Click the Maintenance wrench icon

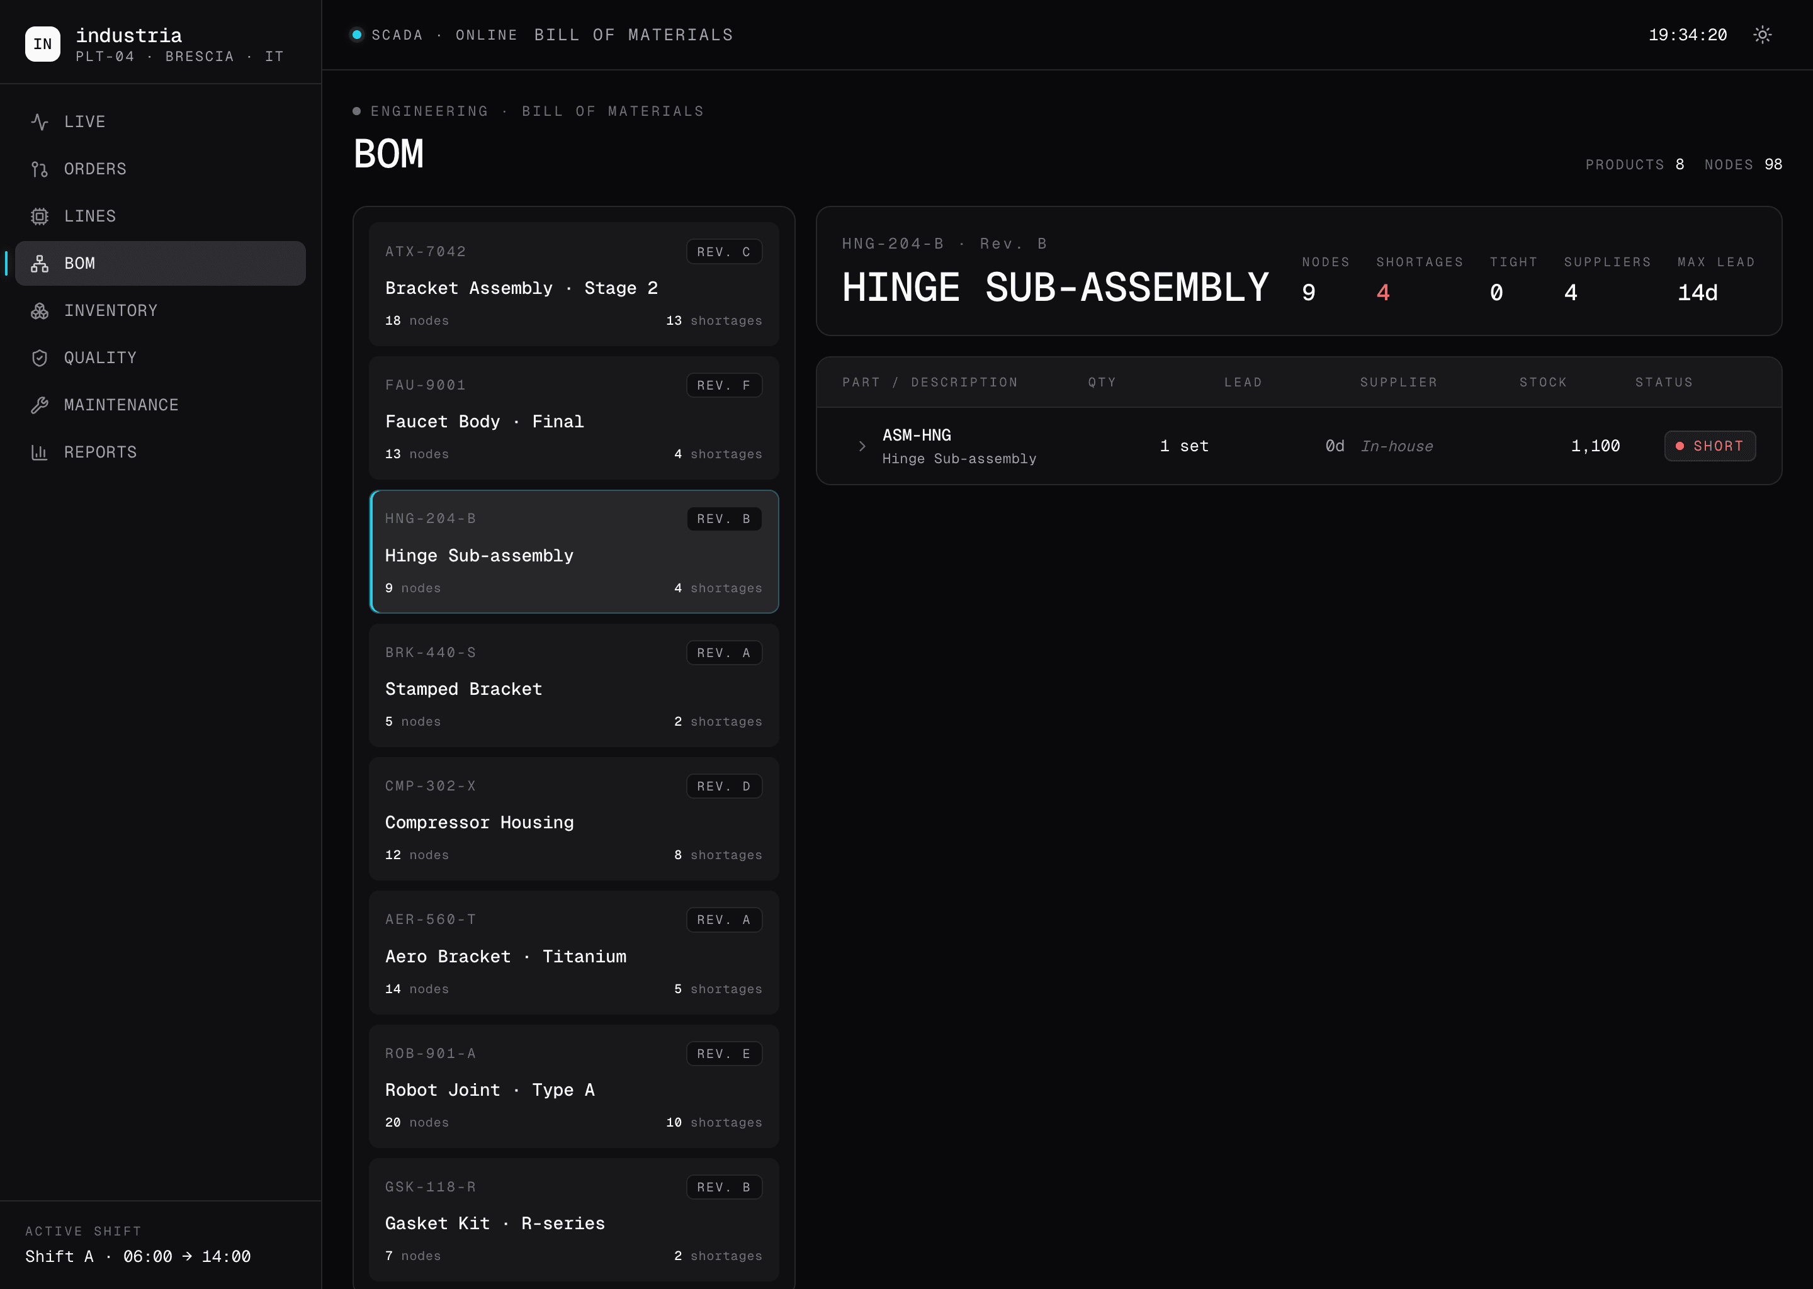pyautogui.click(x=40, y=405)
